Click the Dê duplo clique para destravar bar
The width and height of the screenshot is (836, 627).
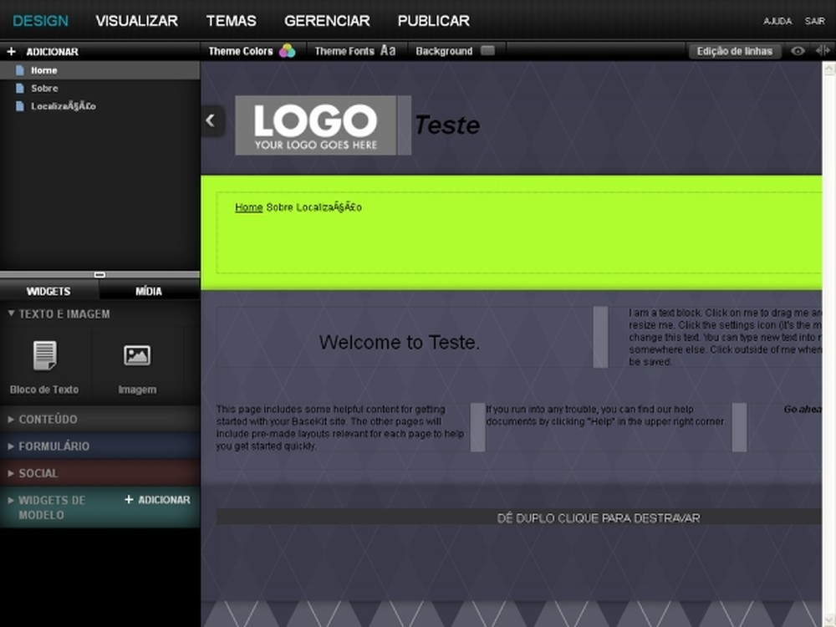click(519, 517)
